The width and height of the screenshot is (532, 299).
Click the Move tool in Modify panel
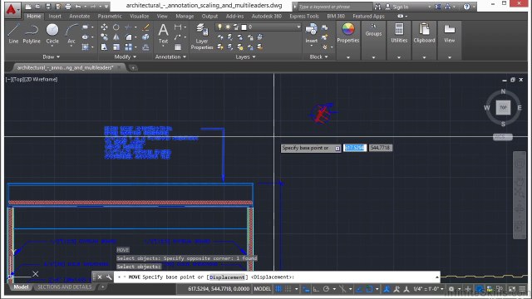[104, 27]
